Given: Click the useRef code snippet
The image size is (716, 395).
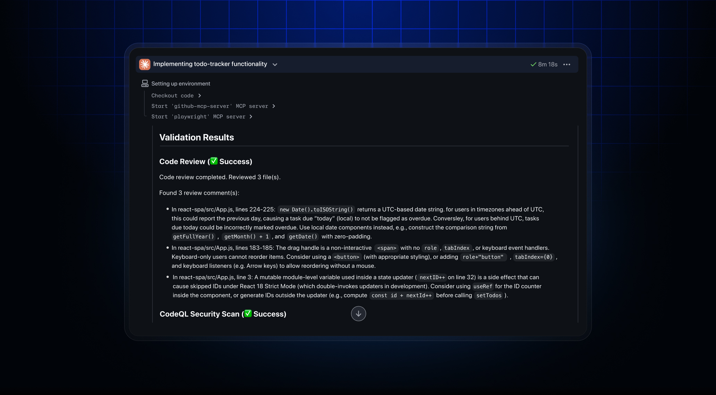Looking at the screenshot, I should (483, 287).
